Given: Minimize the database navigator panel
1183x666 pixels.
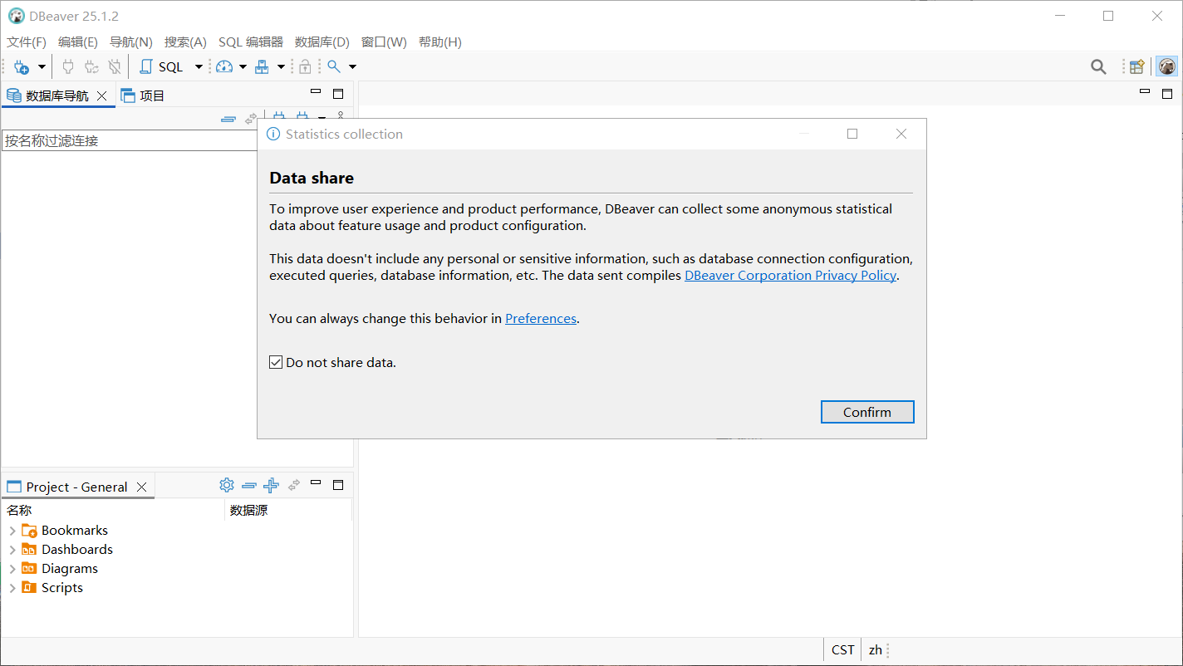Looking at the screenshot, I should coord(316,93).
